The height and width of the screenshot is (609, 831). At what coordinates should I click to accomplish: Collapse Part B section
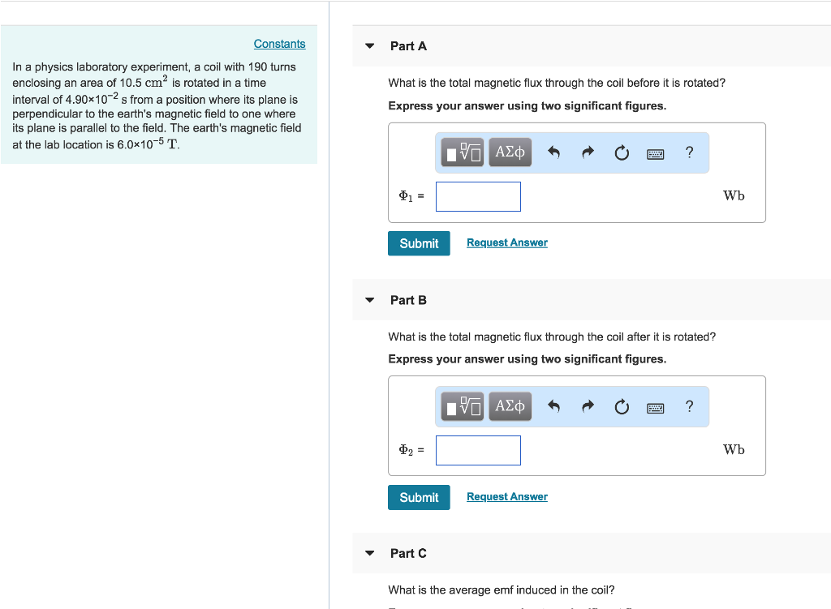pos(369,299)
